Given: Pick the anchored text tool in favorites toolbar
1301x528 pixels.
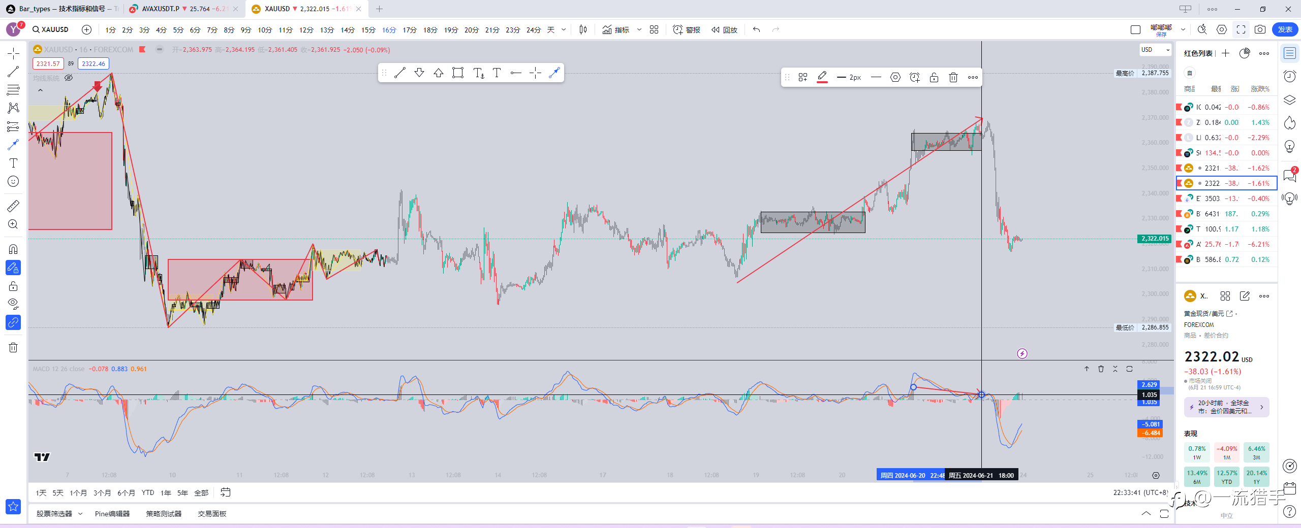Looking at the screenshot, I should (x=478, y=73).
